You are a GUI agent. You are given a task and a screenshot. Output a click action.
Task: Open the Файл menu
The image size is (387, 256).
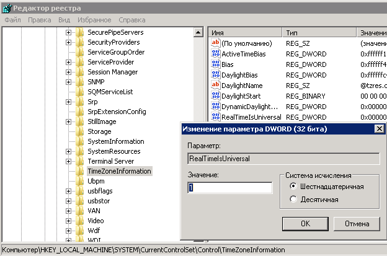click(12, 20)
